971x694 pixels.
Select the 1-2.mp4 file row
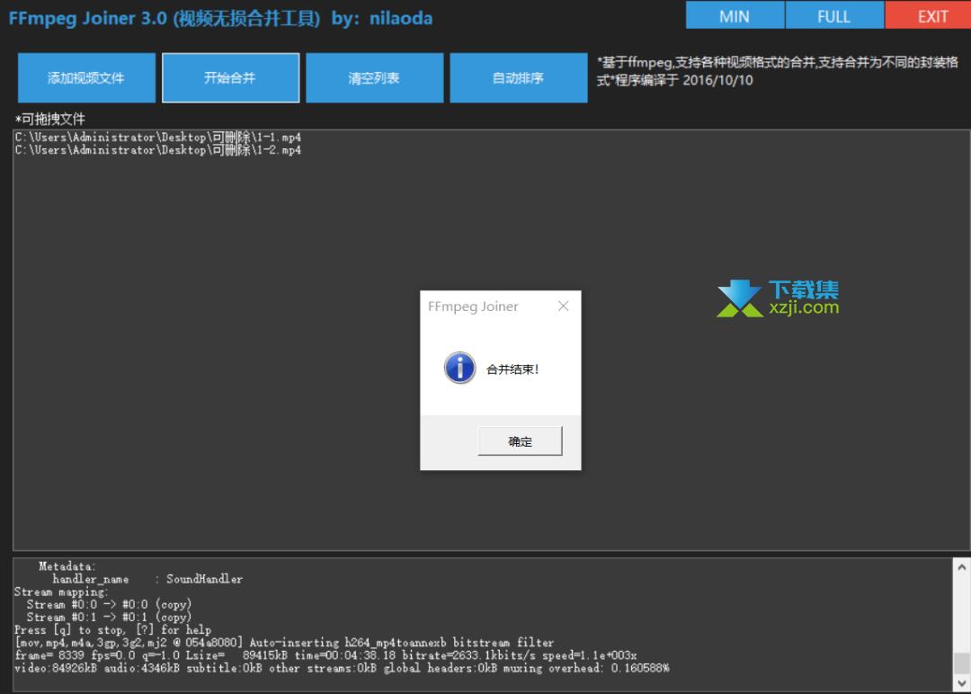(x=158, y=150)
